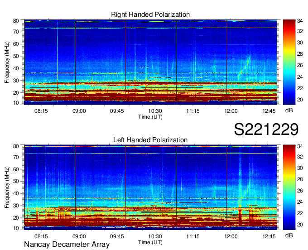The height and width of the screenshot is (250, 308).
Task: Click the 10 MHz tick label of top plot
Action: [x=16, y=103]
